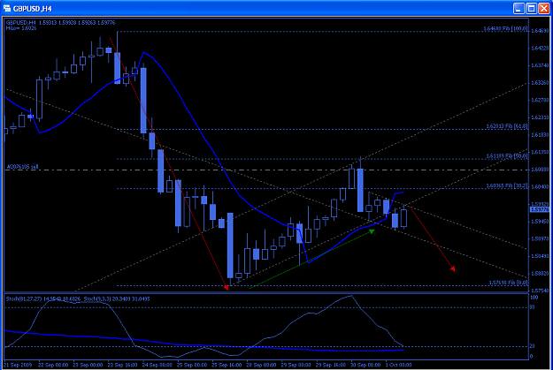Viewport: 553px width, 370px height.
Task: Click the 1.59450 value on price axis
Action: (540, 222)
